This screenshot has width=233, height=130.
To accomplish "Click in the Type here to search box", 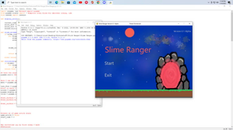I will point(24,2).
